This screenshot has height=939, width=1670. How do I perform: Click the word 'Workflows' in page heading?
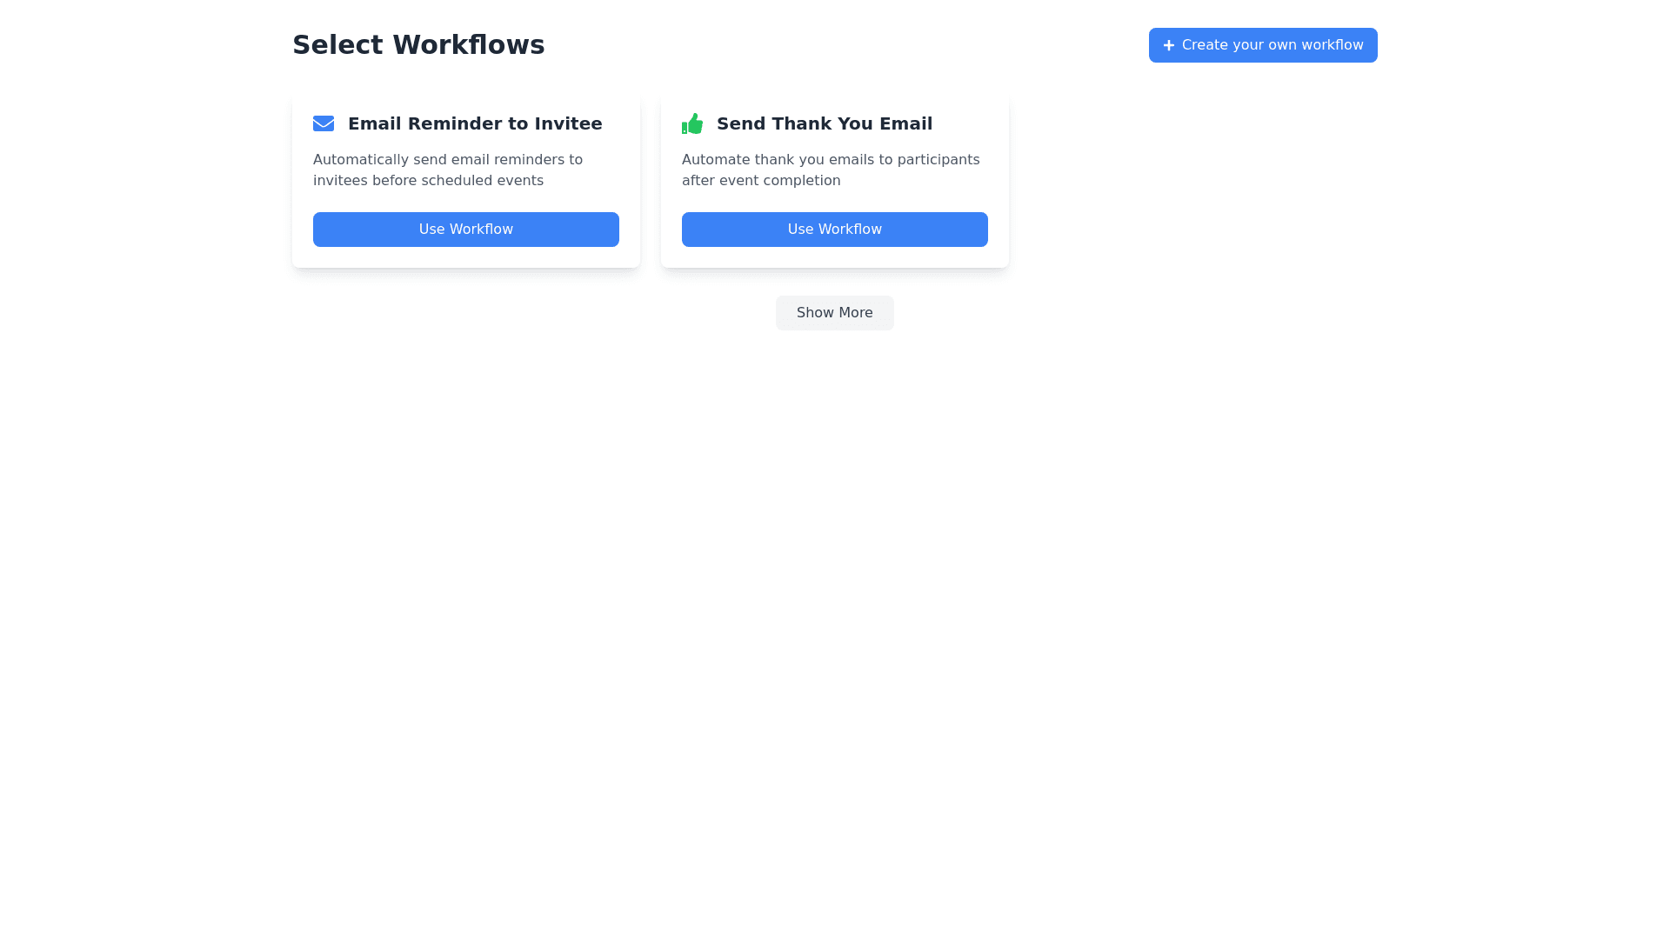(x=468, y=45)
